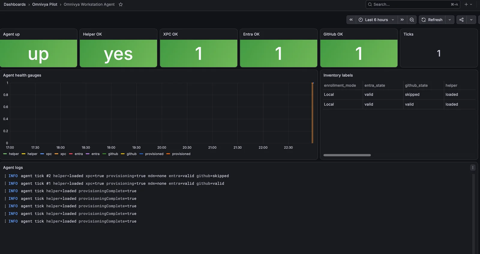The height and width of the screenshot is (254, 480).
Task: Open row menu for tick #1 log line
Action: pyautogui.click(x=5, y=183)
